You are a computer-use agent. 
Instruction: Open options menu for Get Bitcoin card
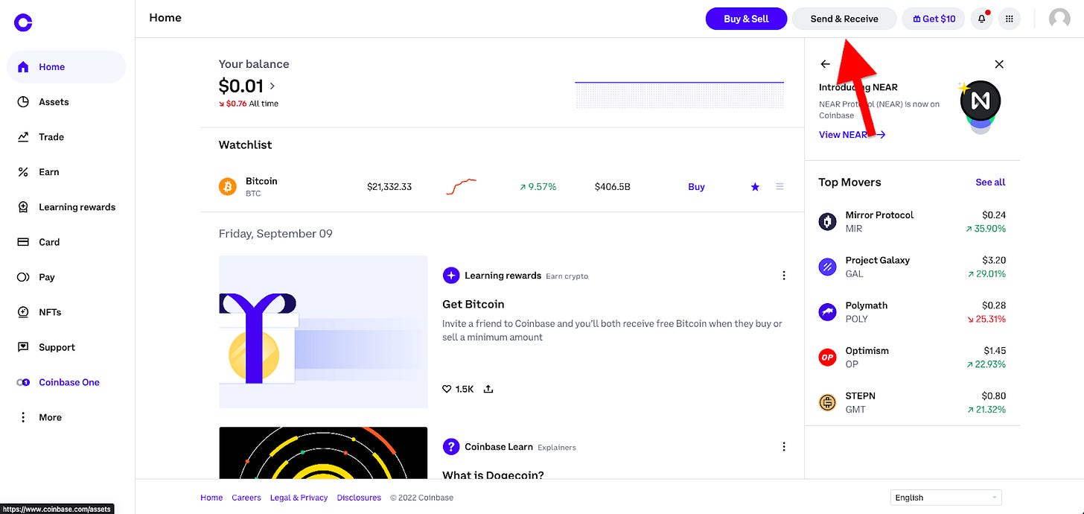pos(783,276)
